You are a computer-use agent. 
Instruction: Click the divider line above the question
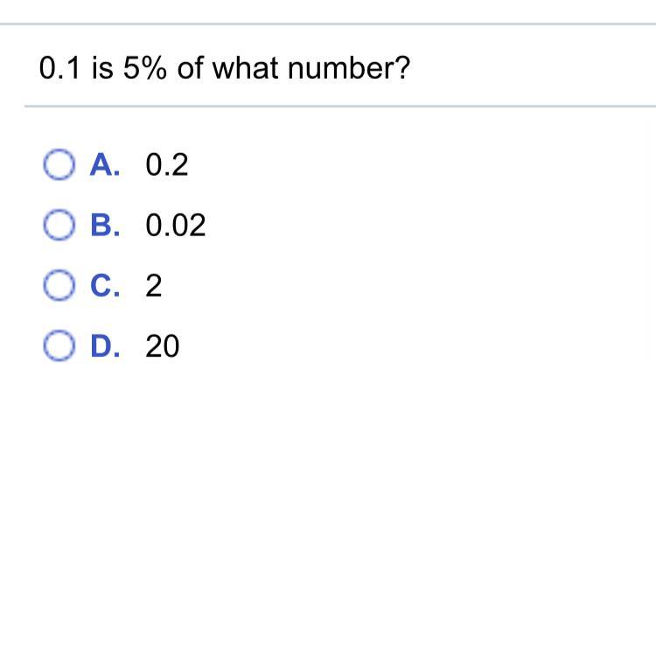328,24
